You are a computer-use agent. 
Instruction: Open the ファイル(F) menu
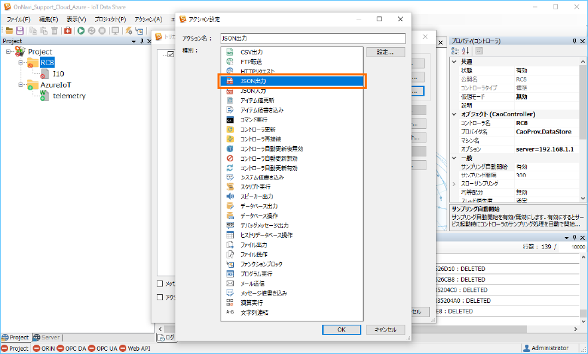pyautogui.click(x=18, y=19)
